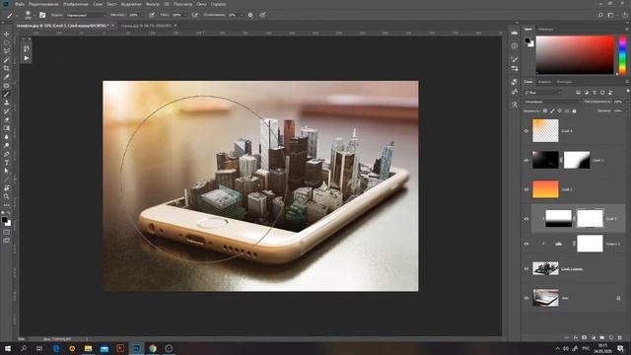This screenshot has height=355, width=631.
Task: Select the Clone Stamp tool
Action: [x=7, y=103]
